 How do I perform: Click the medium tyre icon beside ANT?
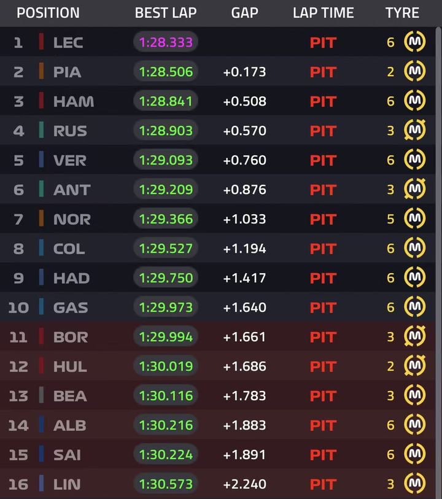coord(414,189)
